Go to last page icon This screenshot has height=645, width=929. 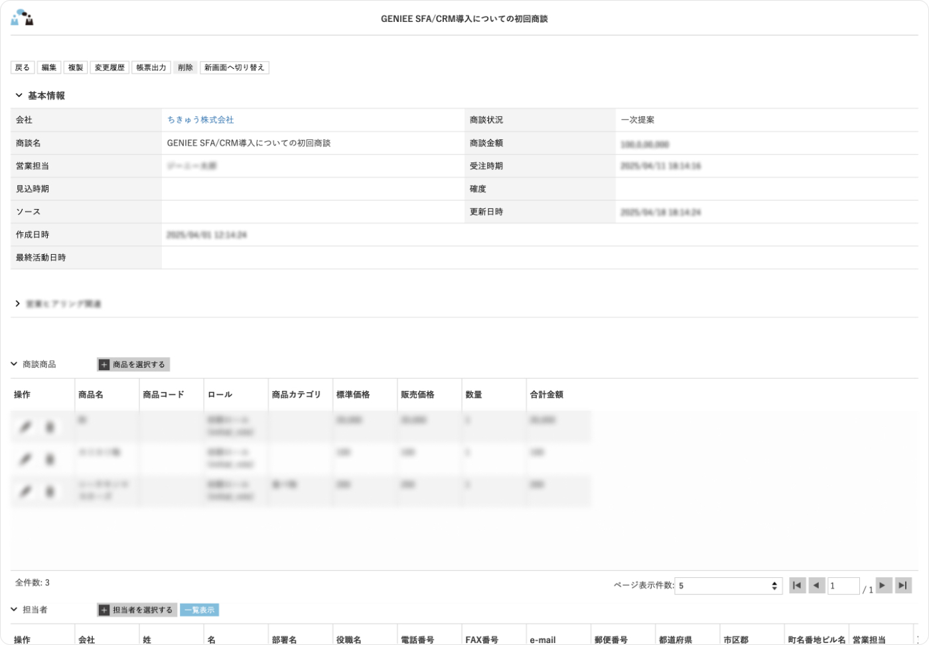[x=903, y=585]
